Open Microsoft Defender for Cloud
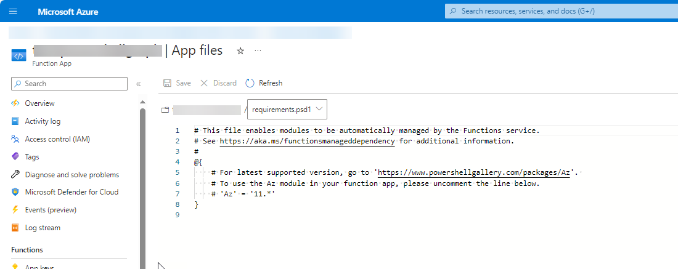678x269 pixels. [x=71, y=191]
